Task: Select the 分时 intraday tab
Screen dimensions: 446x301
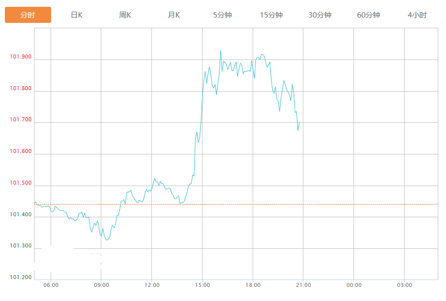Action: (x=28, y=15)
